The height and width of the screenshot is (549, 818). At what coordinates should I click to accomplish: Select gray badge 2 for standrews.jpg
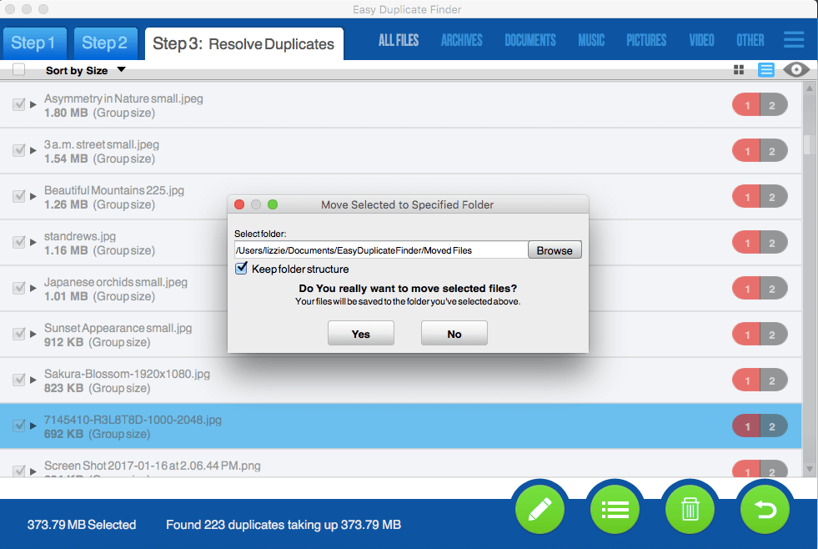[774, 243]
